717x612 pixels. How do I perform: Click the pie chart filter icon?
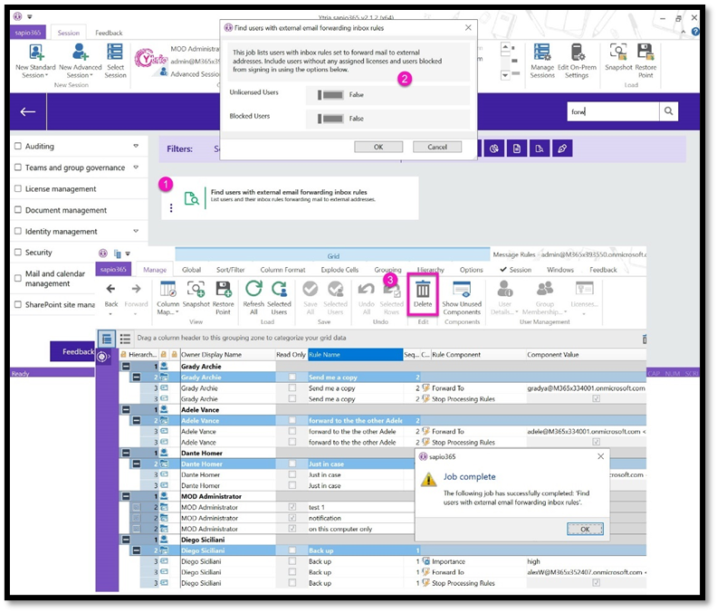(x=494, y=148)
